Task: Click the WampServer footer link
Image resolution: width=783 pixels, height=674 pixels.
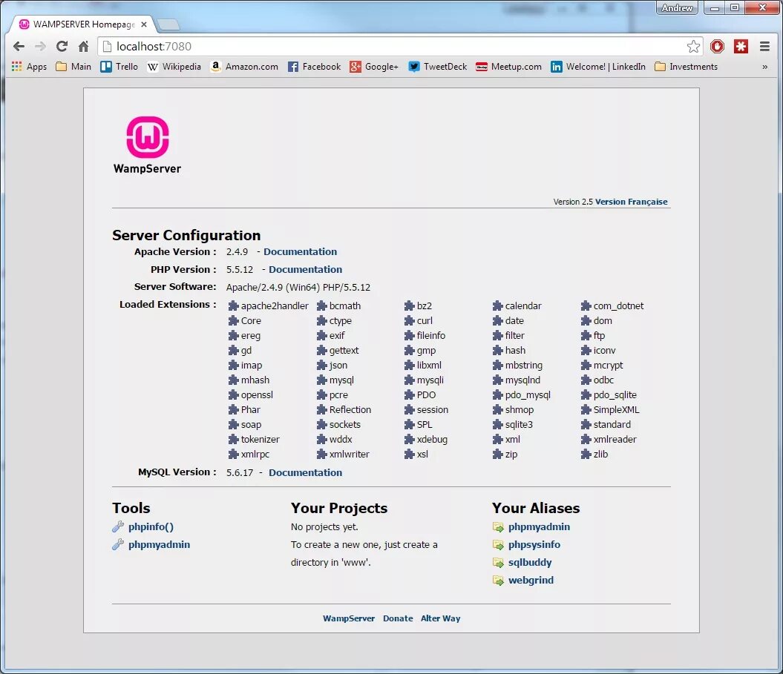Action: [x=349, y=618]
